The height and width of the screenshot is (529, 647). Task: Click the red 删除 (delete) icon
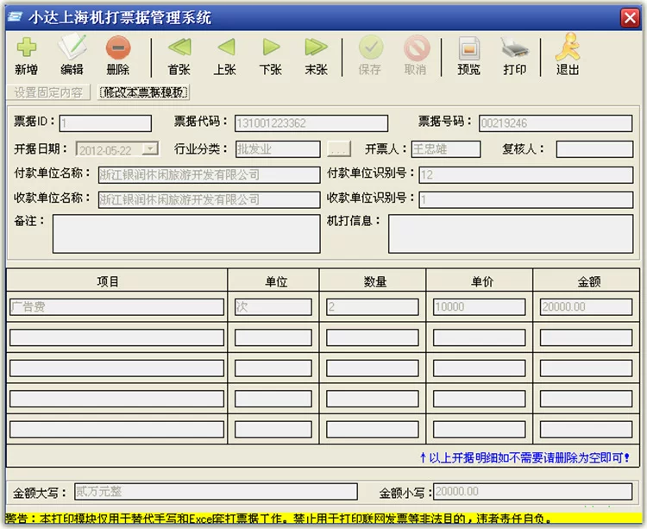[x=118, y=47]
